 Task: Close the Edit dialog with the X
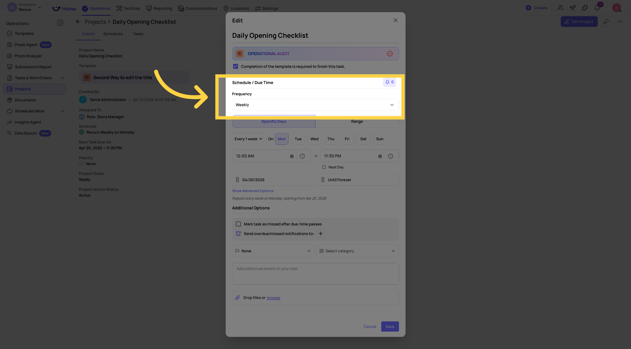point(395,20)
